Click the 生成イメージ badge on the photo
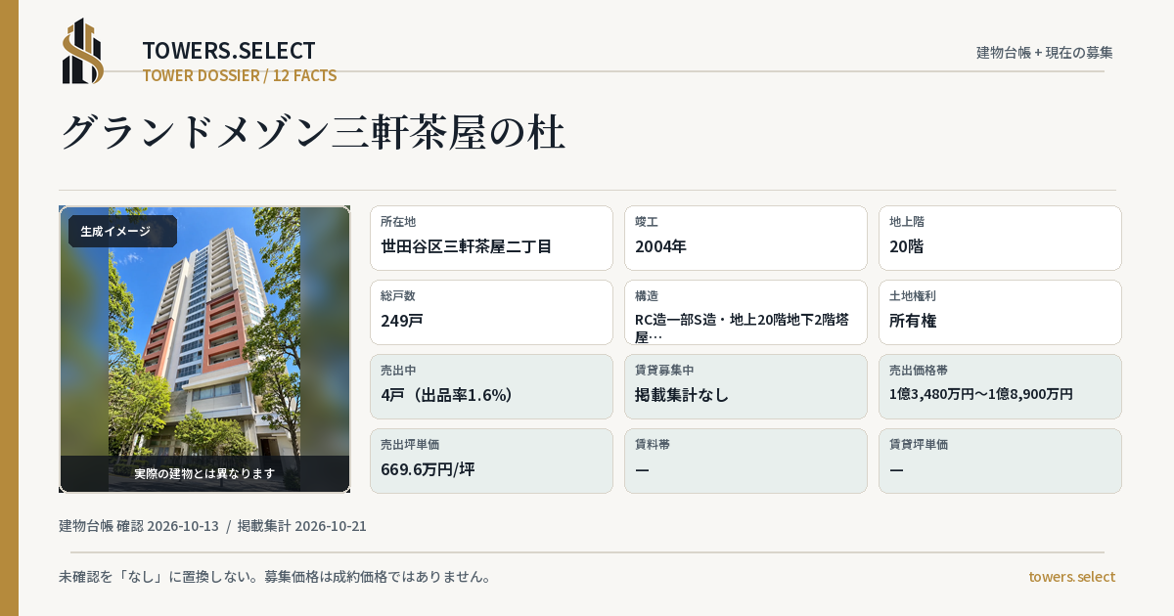 [x=122, y=232]
